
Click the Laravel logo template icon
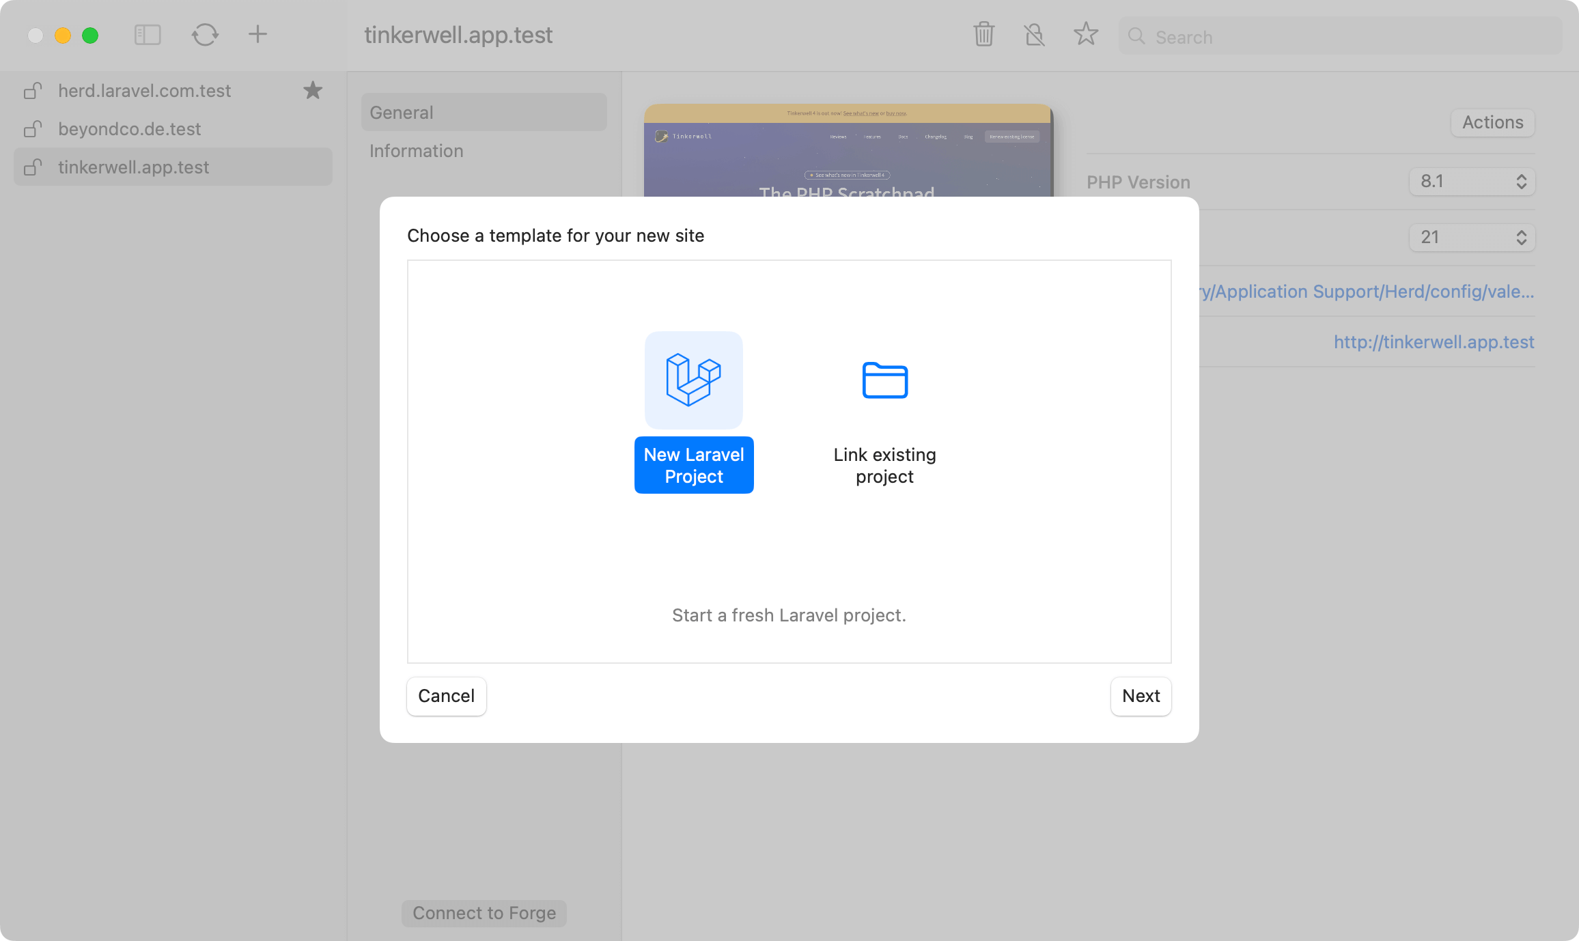pyautogui.click(x=693, y=380)
